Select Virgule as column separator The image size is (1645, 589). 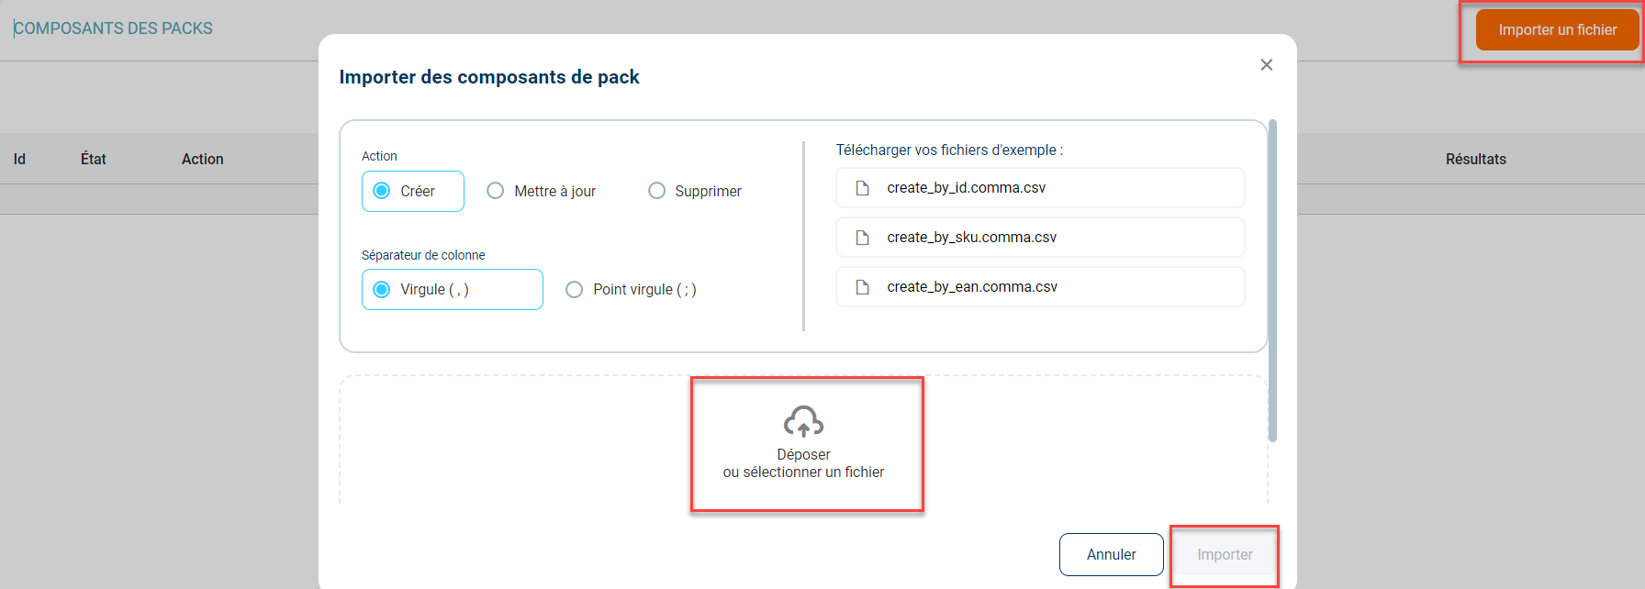click(x=383, y=290)
